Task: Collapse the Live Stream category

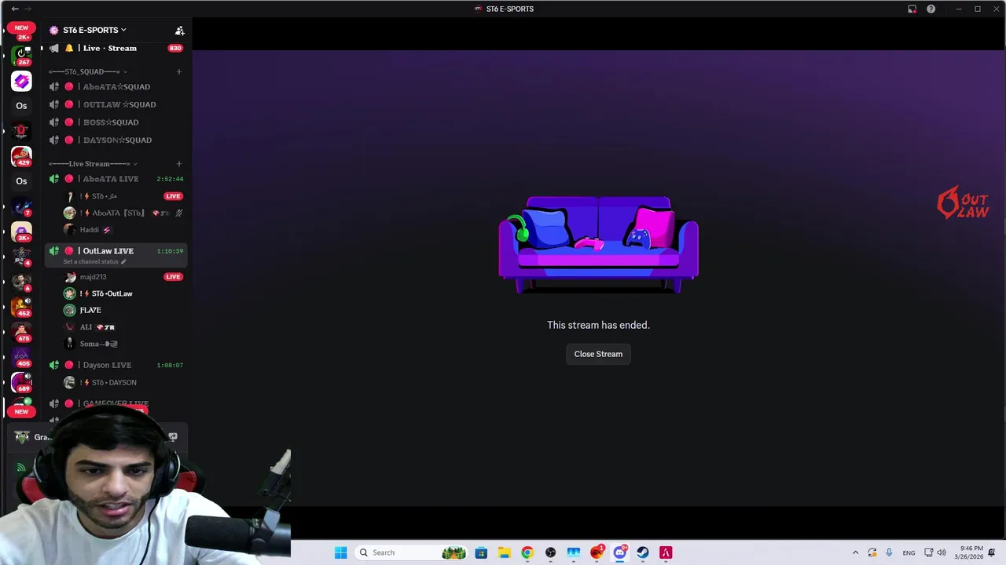Action: tap(93, 163)
